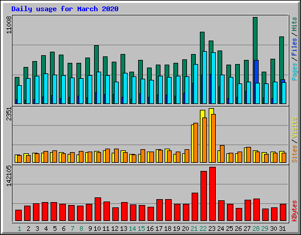Click the 142105 KBytes axis value
The image size is (301, 235).
point(9,176)
